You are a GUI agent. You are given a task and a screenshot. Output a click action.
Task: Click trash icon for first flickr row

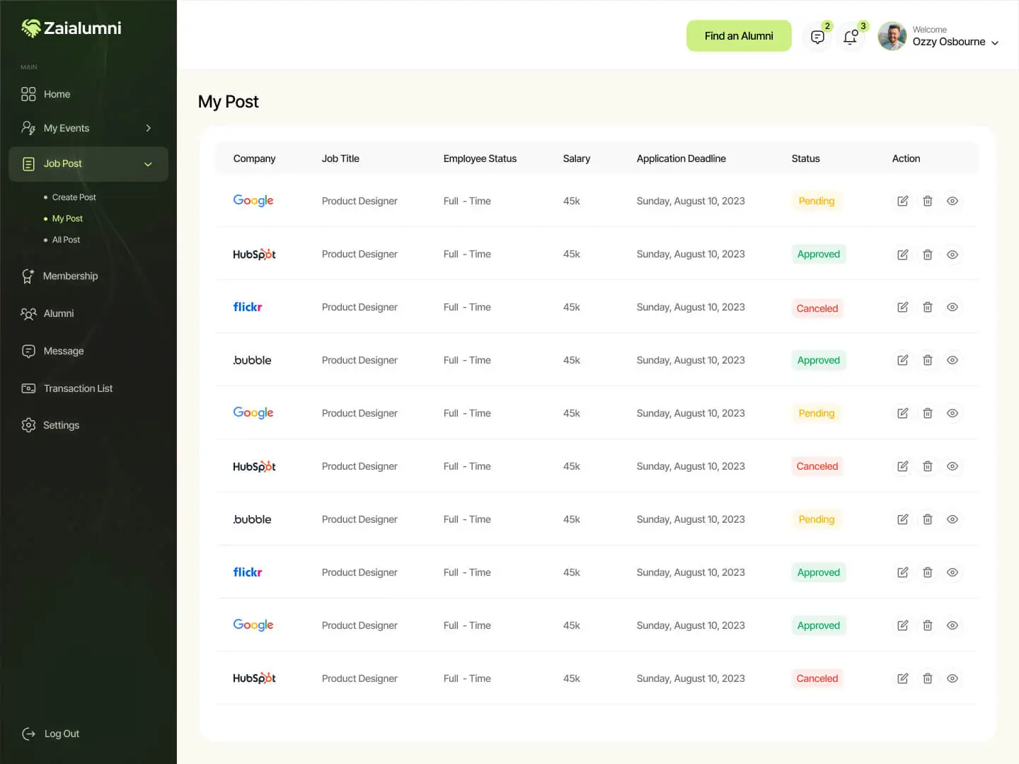(x=927, y=307)
